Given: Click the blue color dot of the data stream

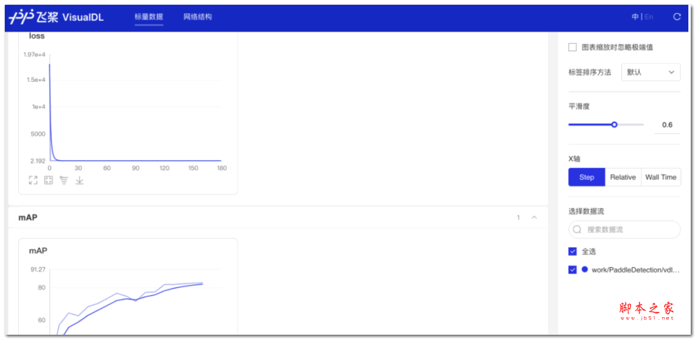Looking at the screenshot, I should point(585,270).
